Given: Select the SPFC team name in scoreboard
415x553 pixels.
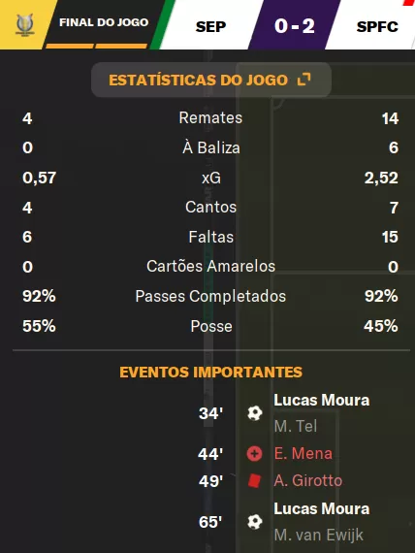Looking at the screenshot, I should click(x=377, y=27).
